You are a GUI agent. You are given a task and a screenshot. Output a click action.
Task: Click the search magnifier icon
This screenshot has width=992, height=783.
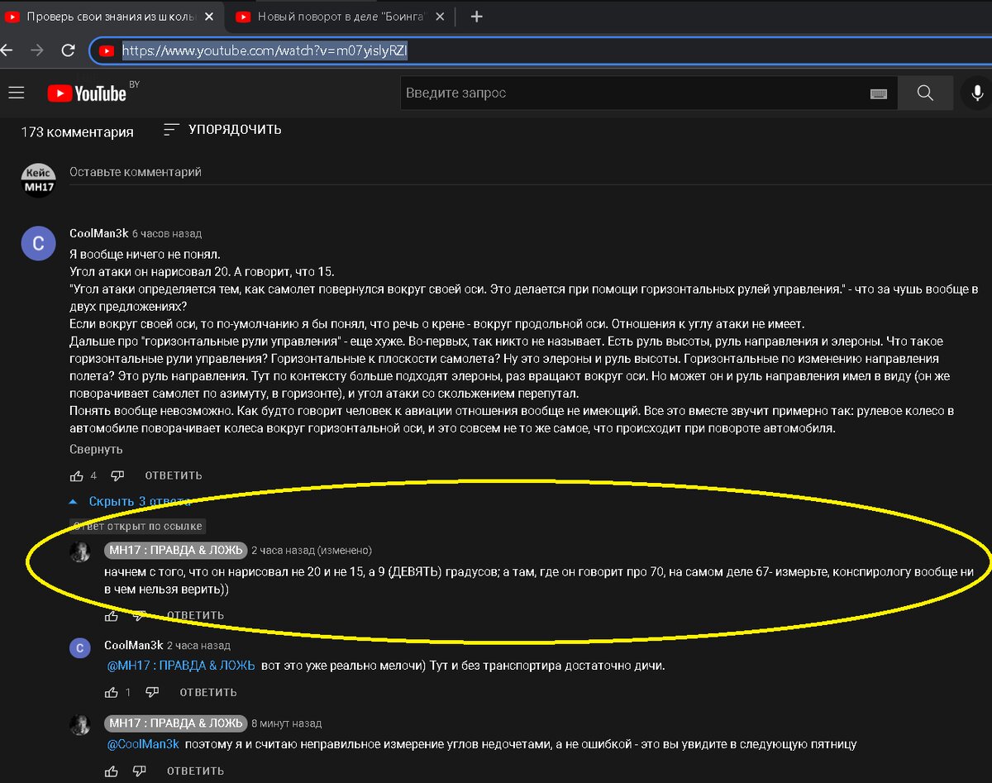tap(924, 93)
